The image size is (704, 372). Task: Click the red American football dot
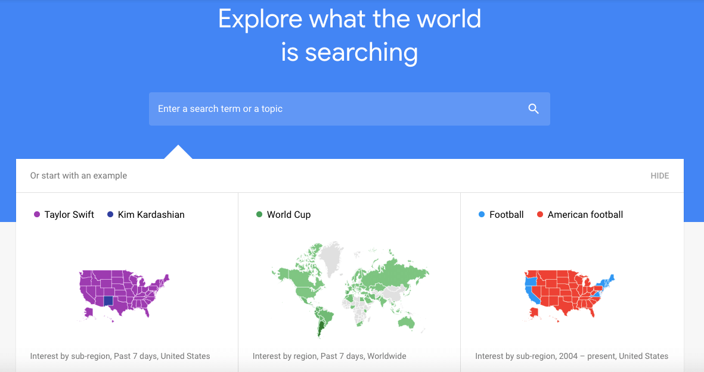[x=540, y=215]
